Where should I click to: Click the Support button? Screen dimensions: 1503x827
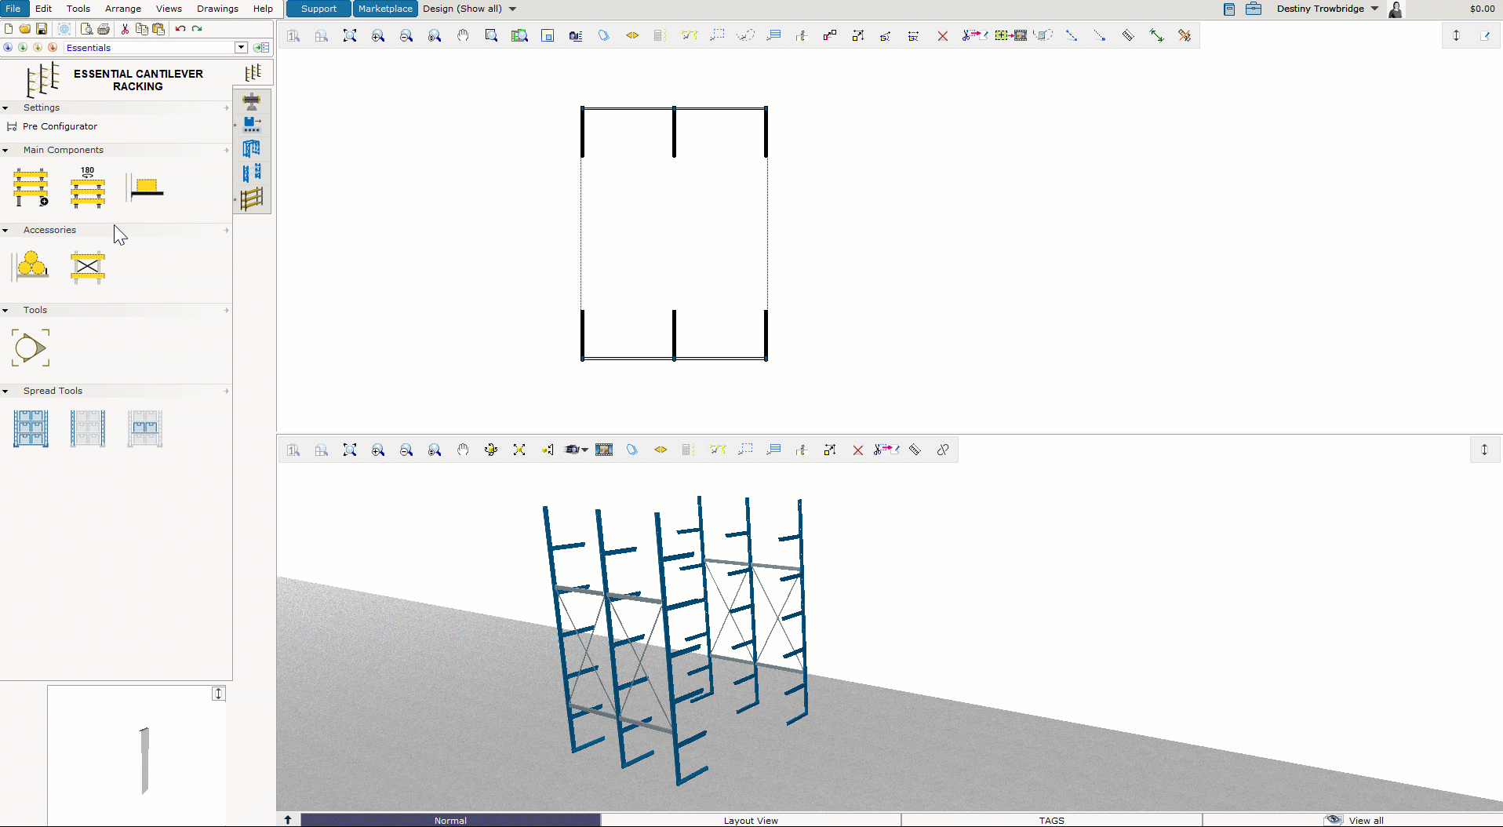coord(318,9)
